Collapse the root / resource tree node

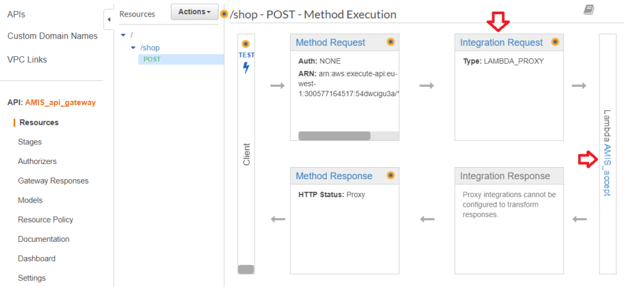123,35
